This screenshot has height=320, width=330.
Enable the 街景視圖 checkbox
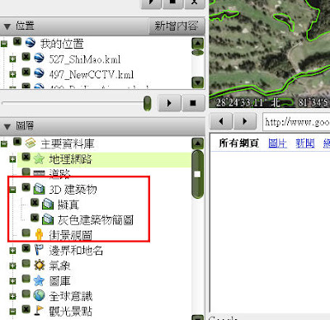click(26, 233)
